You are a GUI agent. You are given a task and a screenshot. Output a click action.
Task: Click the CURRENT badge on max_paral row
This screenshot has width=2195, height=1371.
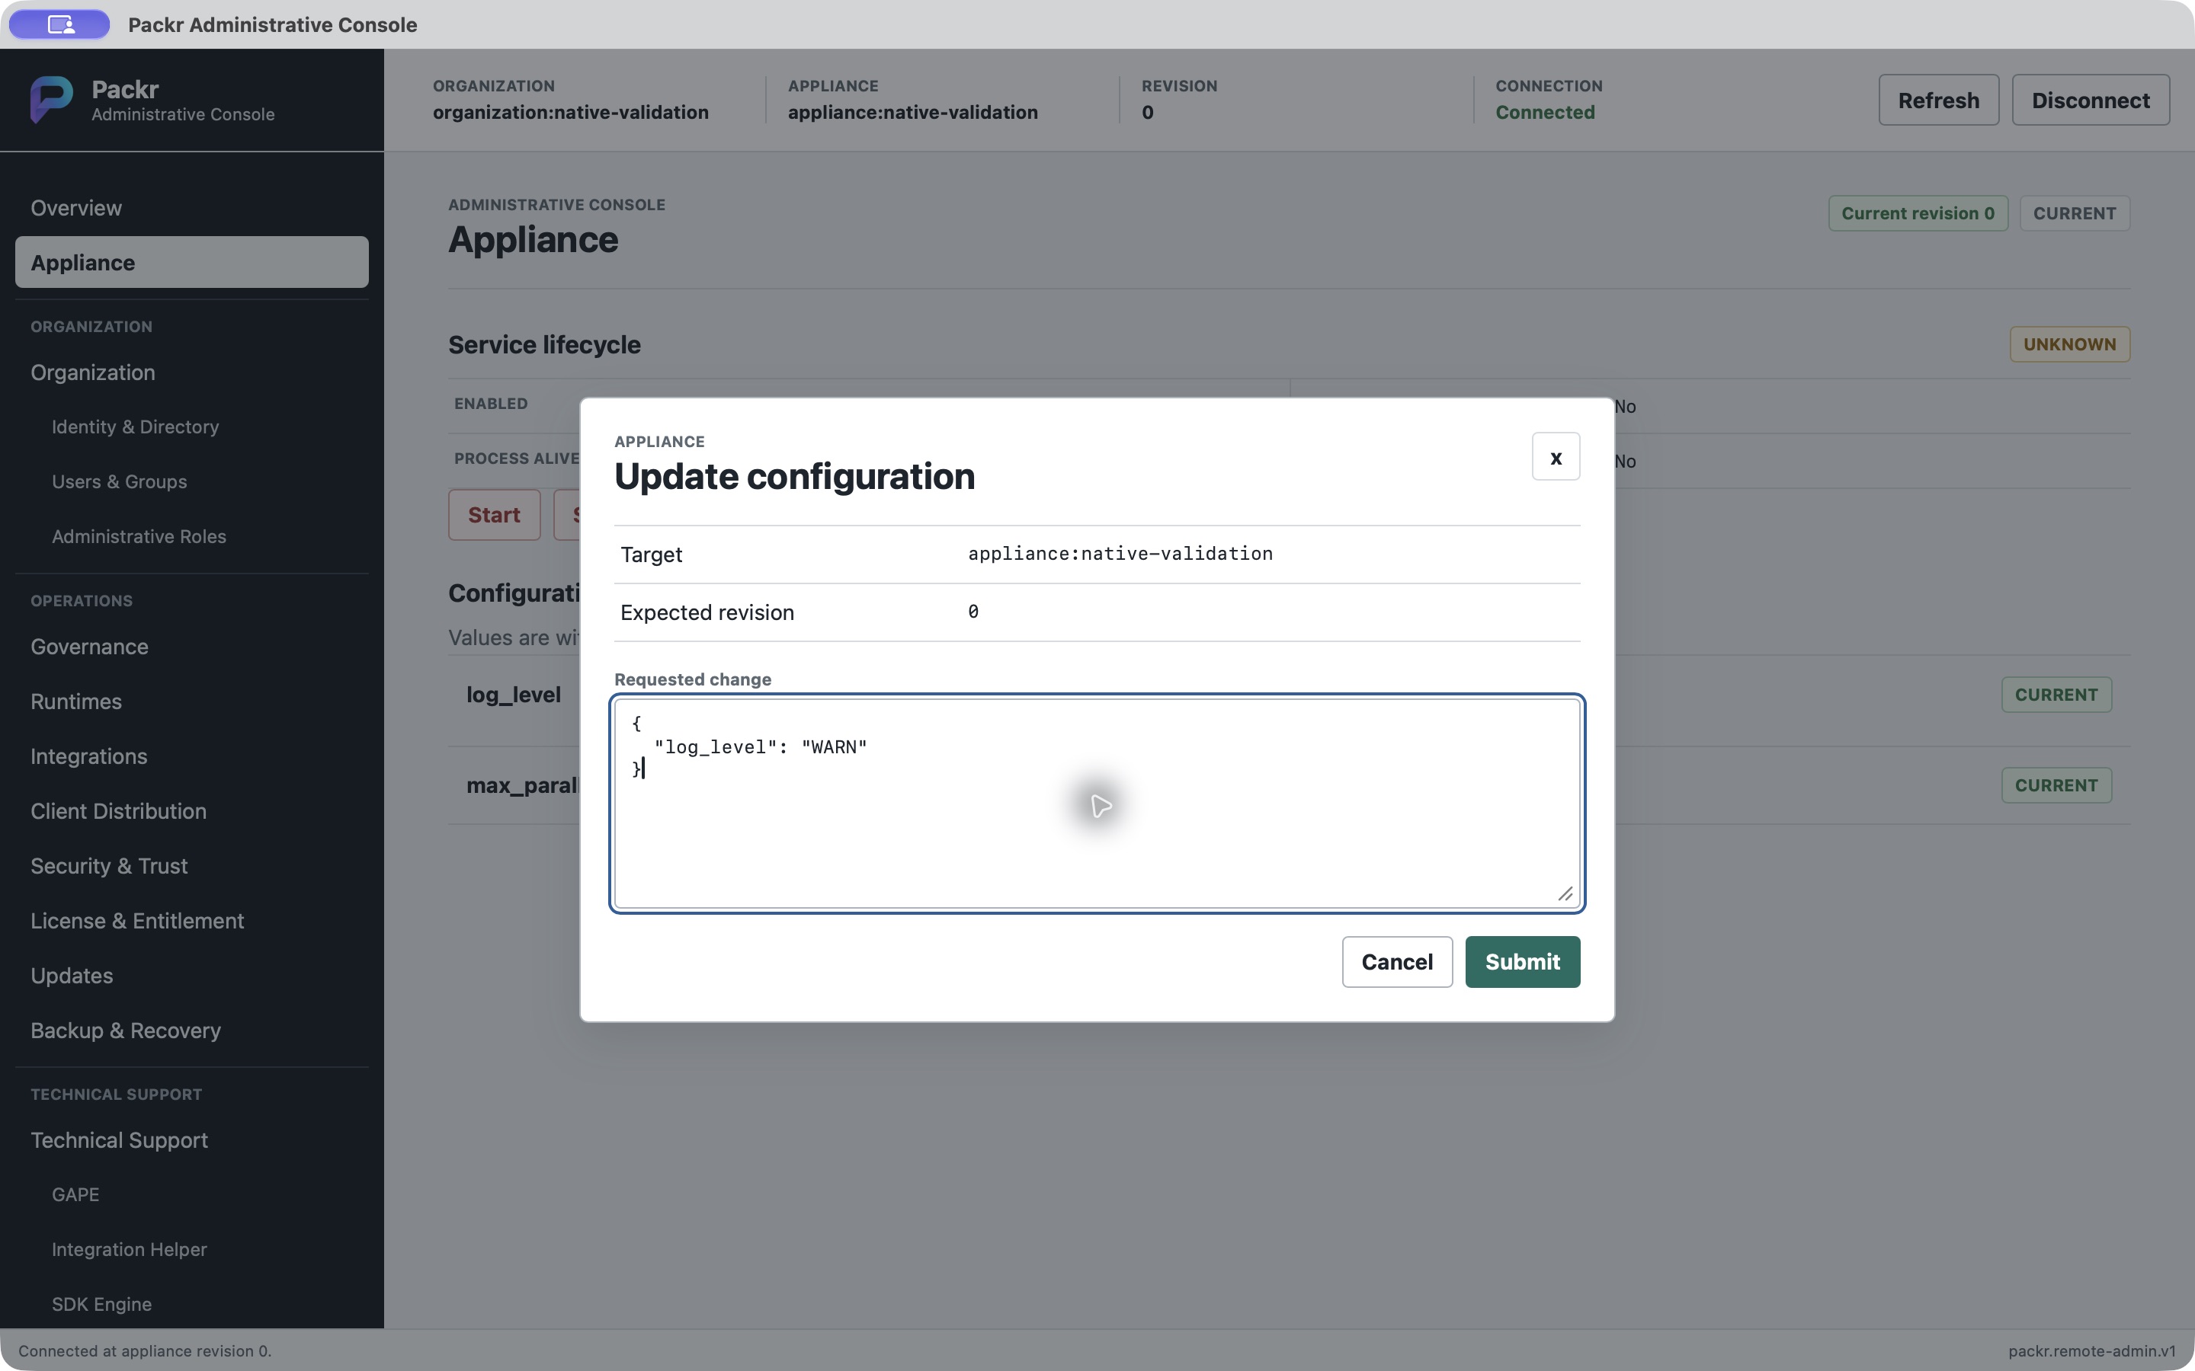[x=2056, y=785]
